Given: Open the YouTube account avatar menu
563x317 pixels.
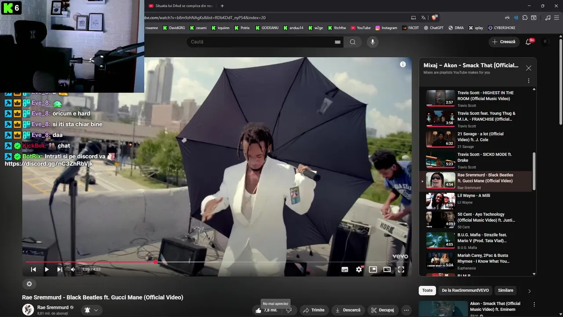Looking at the screenshot, I should pos(545,42).
